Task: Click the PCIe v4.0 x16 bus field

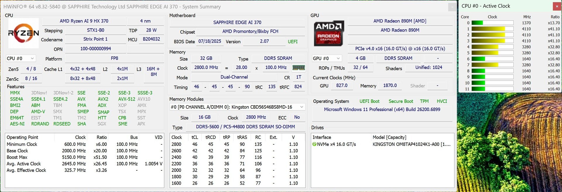Action: (x=400, y=49)
